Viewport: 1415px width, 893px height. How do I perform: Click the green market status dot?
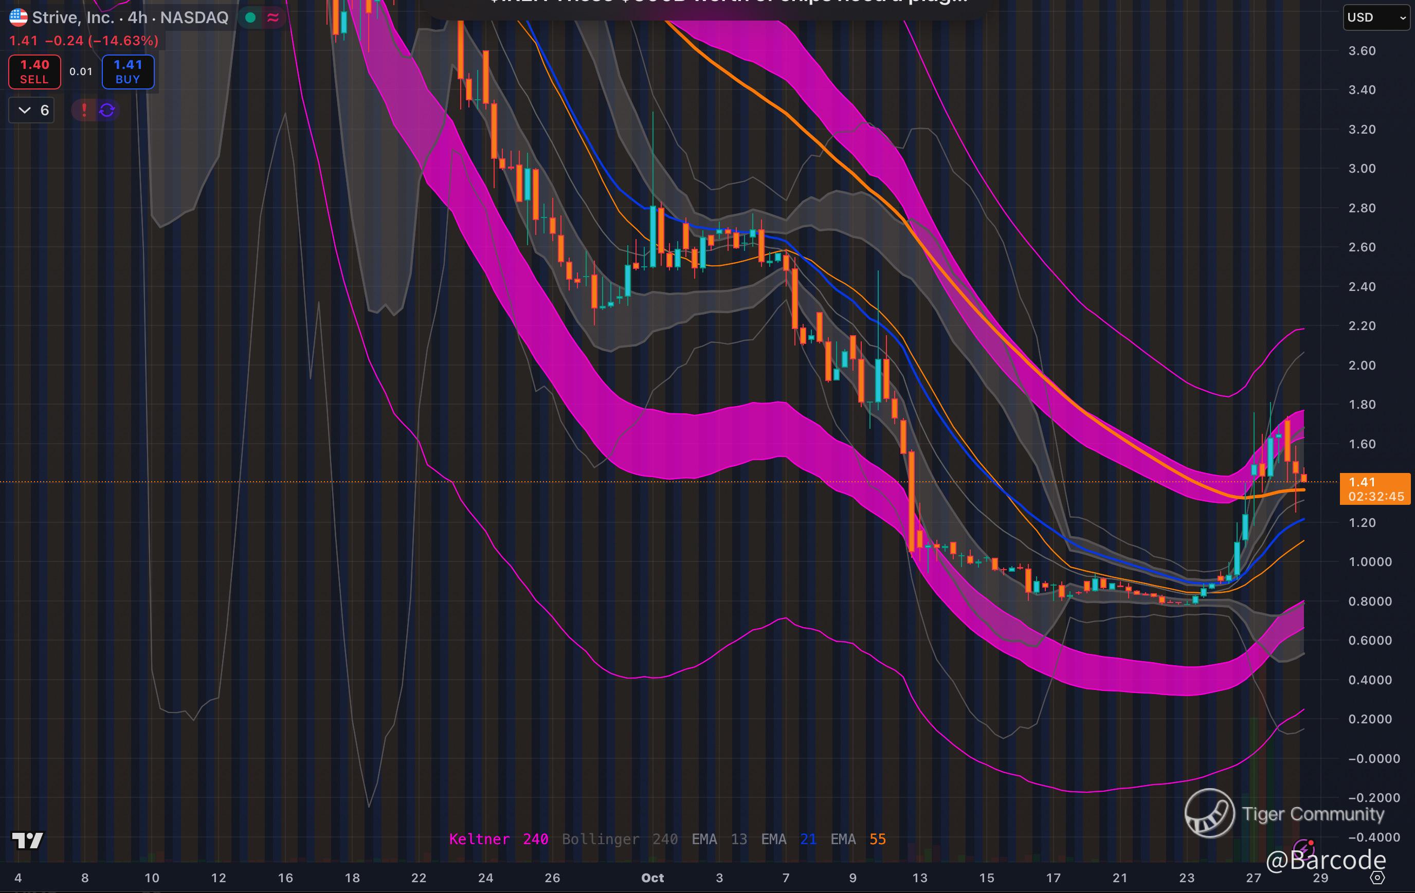point(250,17)
